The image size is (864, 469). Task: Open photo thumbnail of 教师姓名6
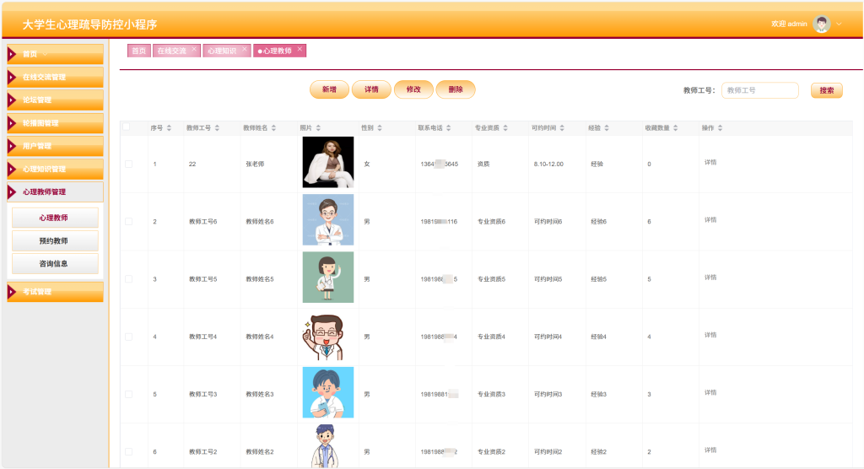(x=328, y=219)
